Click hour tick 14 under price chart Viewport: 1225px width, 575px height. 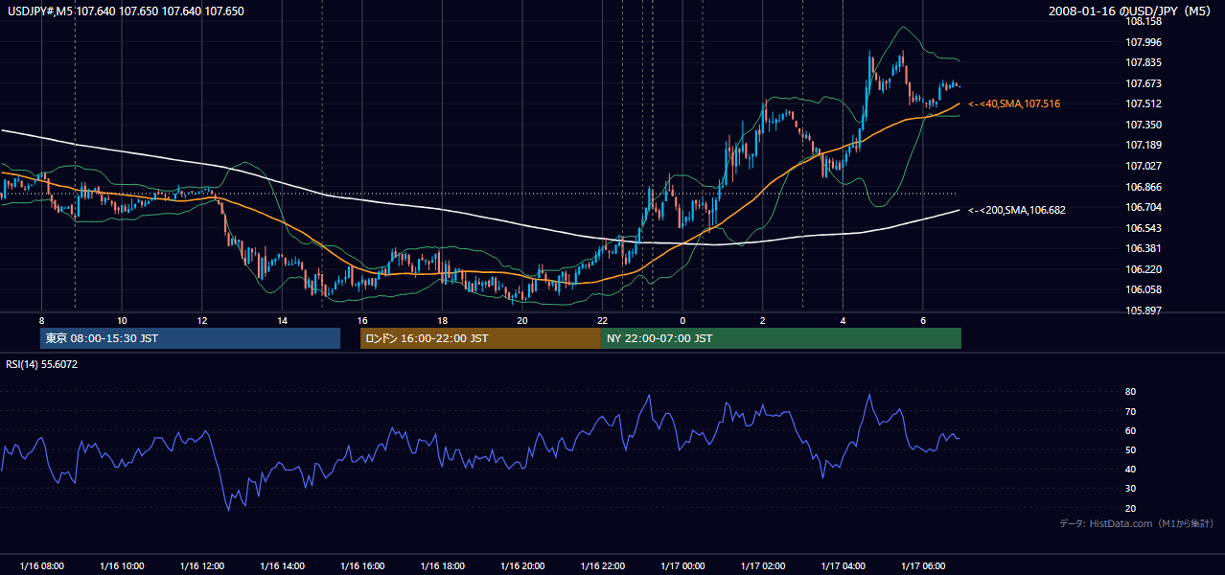[282, 320]
